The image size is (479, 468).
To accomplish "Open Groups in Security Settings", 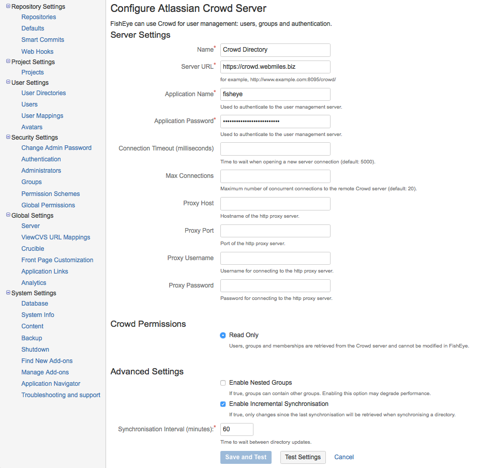I will click(32, 182).
